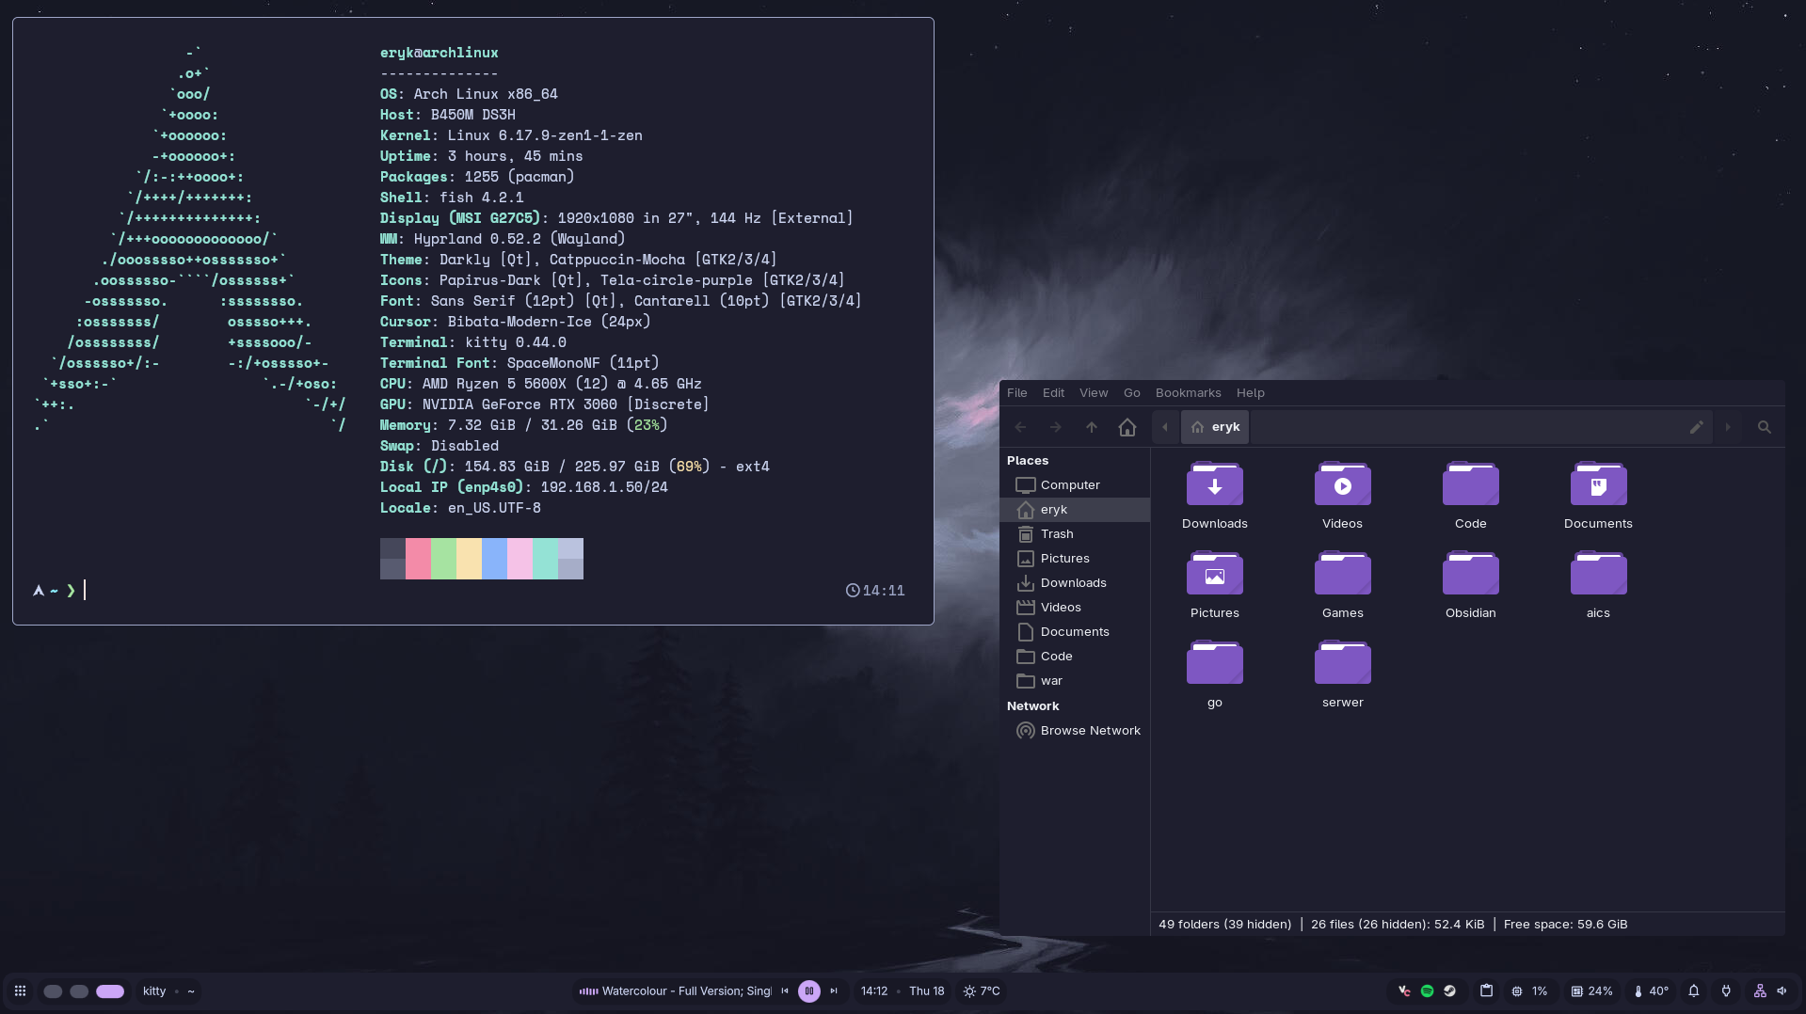This screenshot has height=1014, width=1806.
Task: Open Trash in the Places sidebar
Action: tap(1075, 534)
